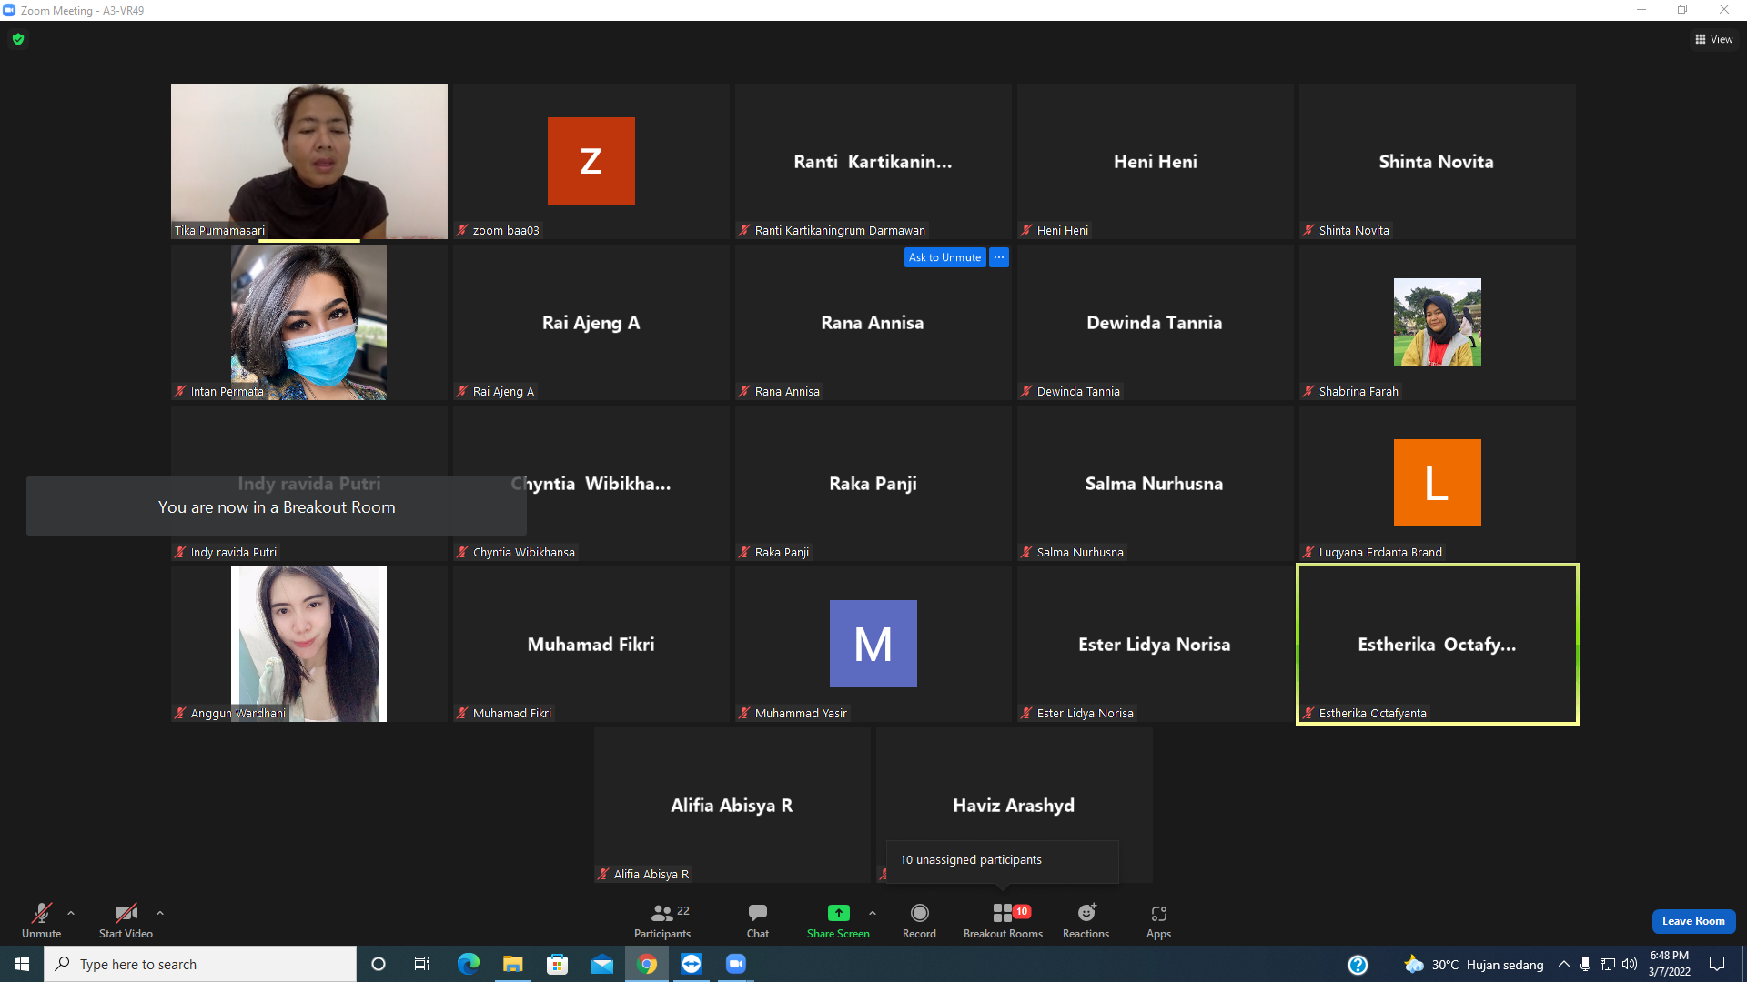Open the Participants panel
Viewport: 1747px width, 982px height.
[x=662, y=920]
